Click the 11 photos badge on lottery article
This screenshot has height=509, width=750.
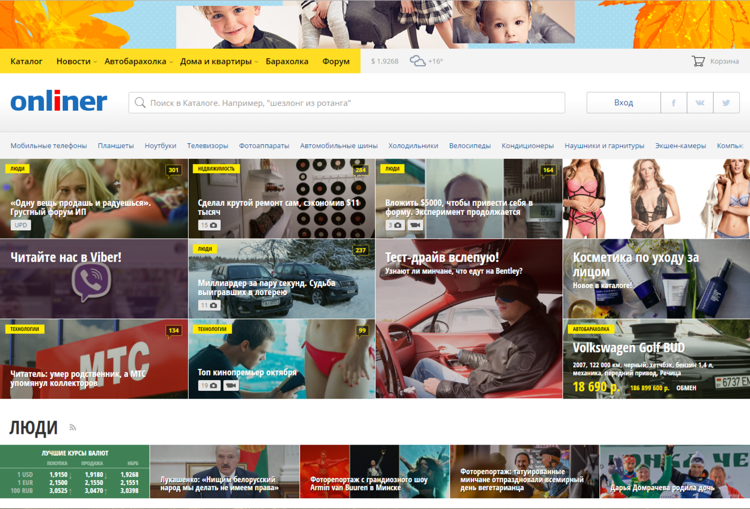209,305
